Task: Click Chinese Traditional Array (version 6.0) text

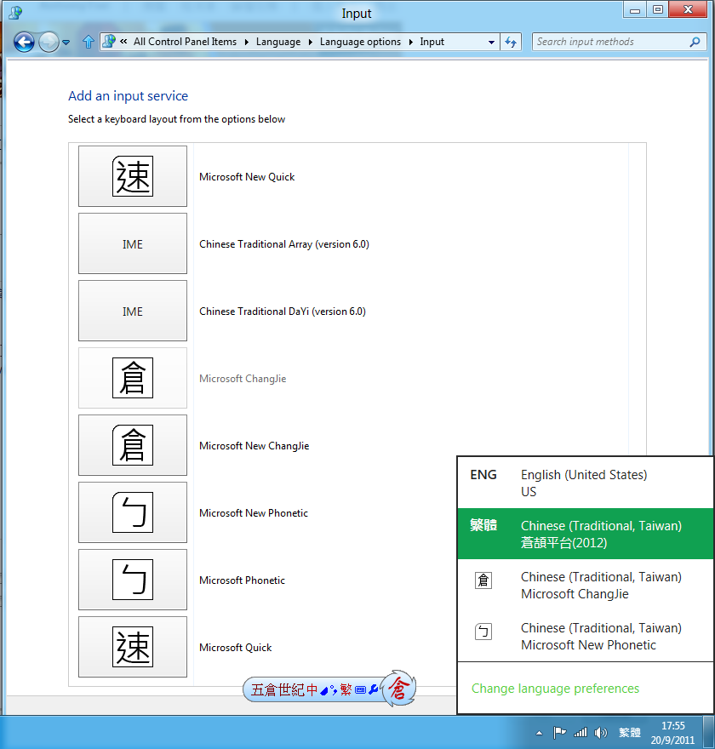Action: pyautogui.click(x=284, y=244)
